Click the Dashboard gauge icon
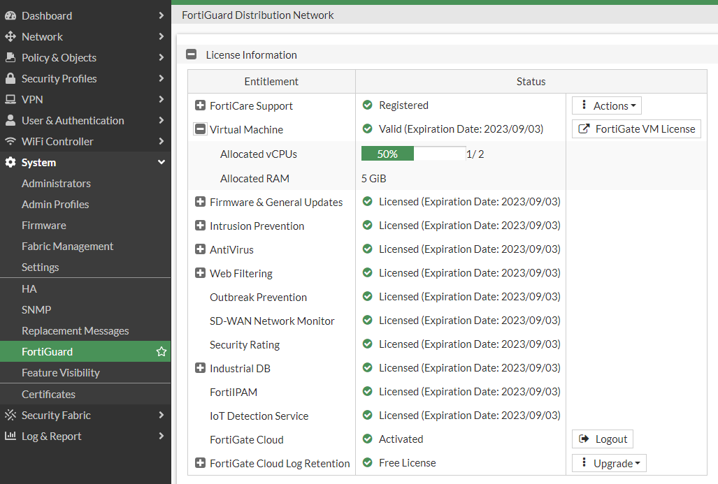The image size is (718, 484). (10, 15)
